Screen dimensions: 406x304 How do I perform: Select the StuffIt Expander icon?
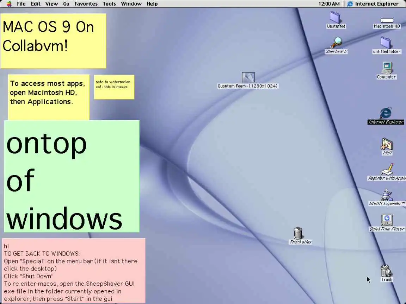387,195
